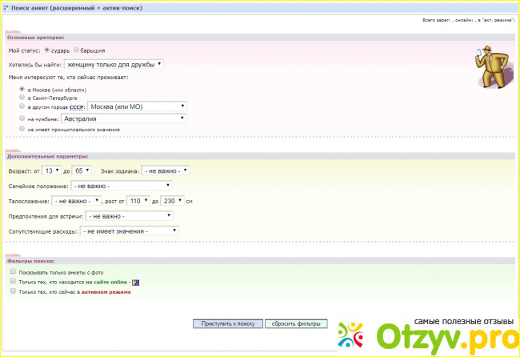This screenshot has width=520, height=357.
Task: Click the 'СССР' link
Action: coord(76,106)
